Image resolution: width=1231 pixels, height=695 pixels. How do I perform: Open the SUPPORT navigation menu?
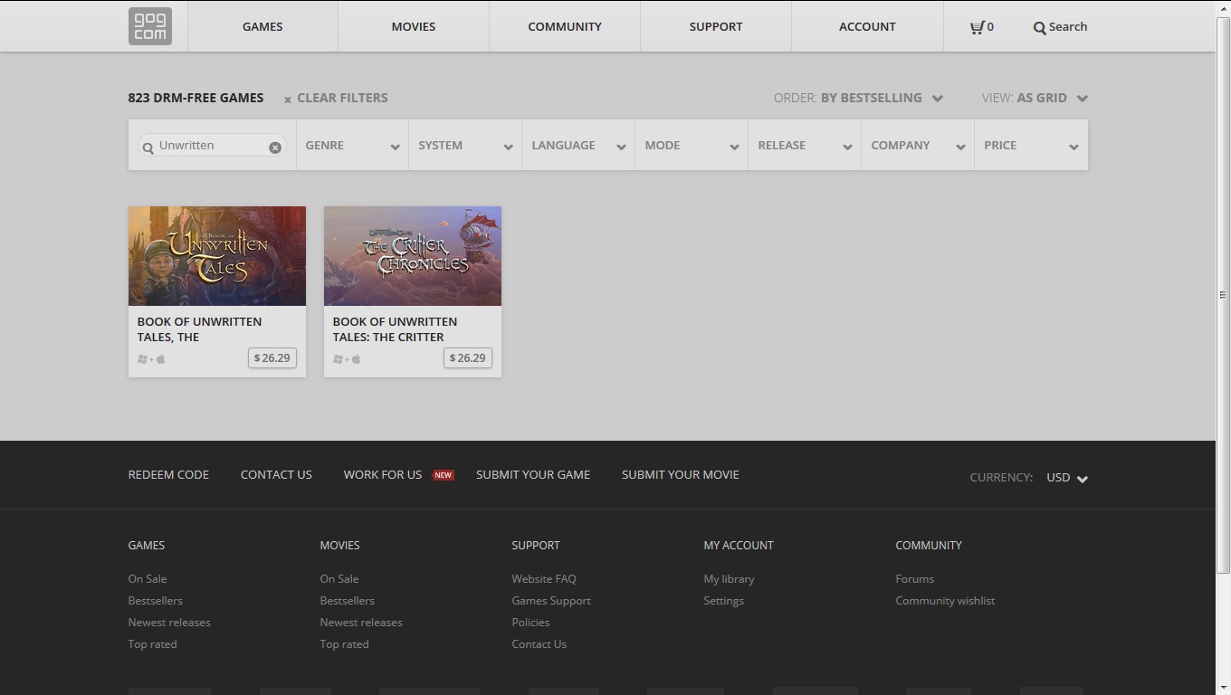tap(716, 26)
